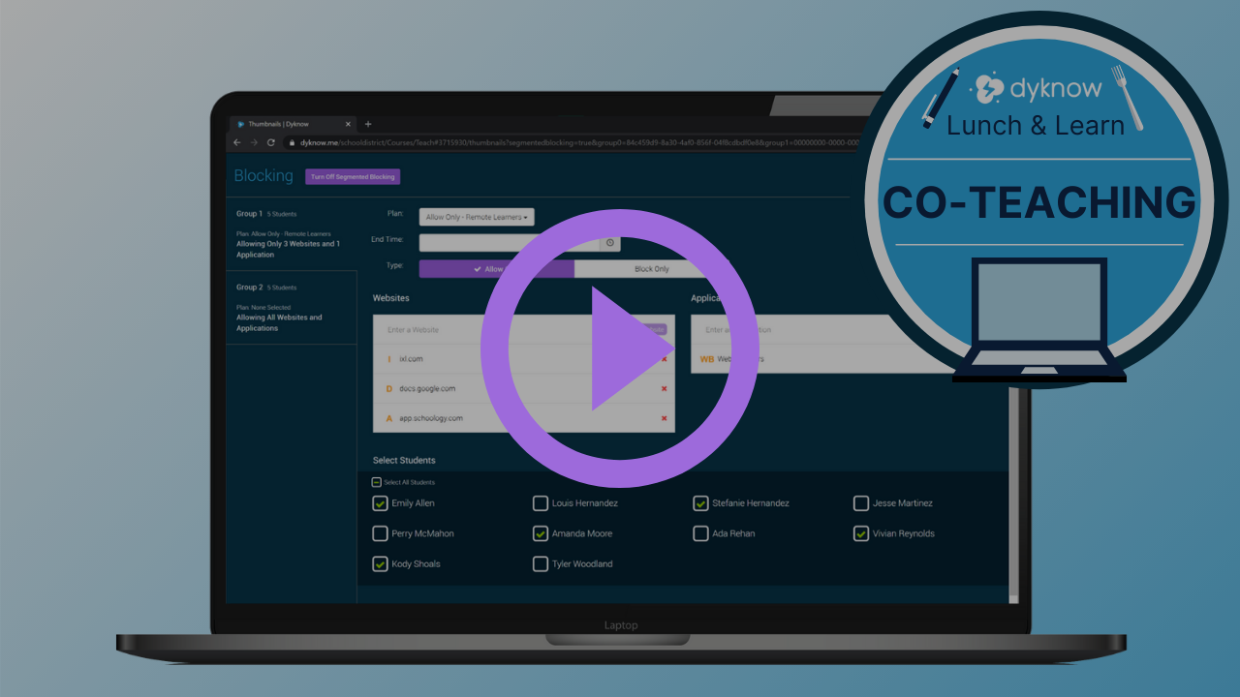Choose the Allow Only type option
1240x697 pixels.
[496, 269]
